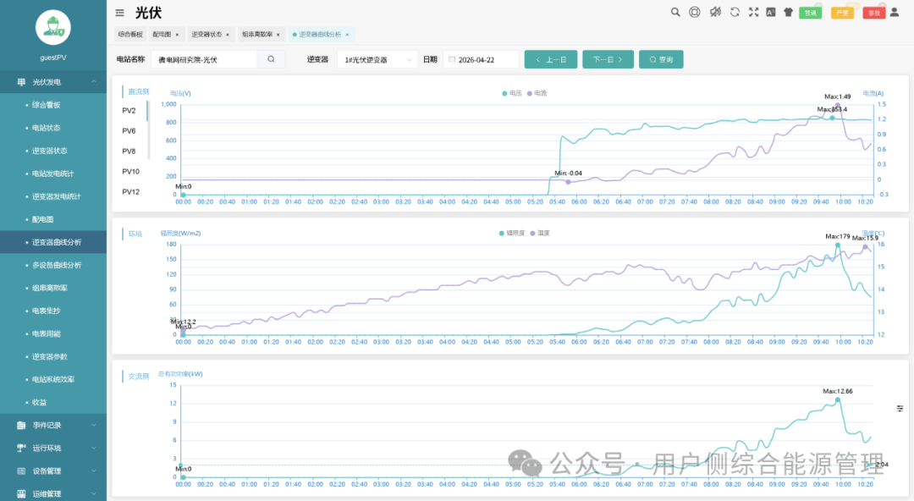Open 电表用能 in the sidebar

point(46,333)
